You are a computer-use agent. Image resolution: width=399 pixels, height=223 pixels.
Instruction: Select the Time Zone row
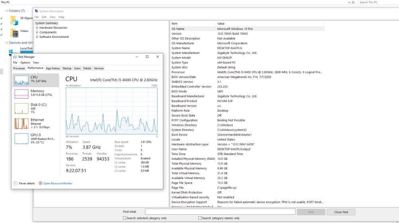click(247, 154)
